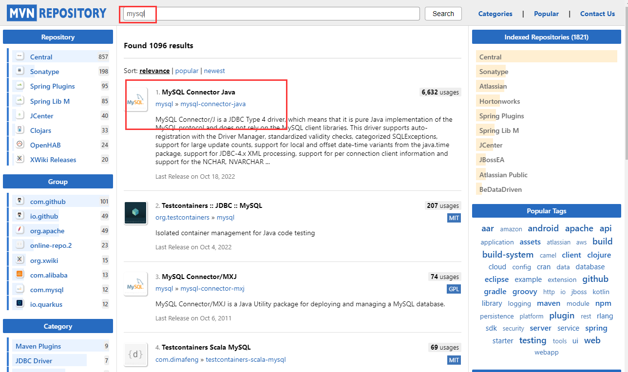Viewport: 628px width, 372px height.
Task: Click the com.alibaba group icon
Action: point(20,275)
